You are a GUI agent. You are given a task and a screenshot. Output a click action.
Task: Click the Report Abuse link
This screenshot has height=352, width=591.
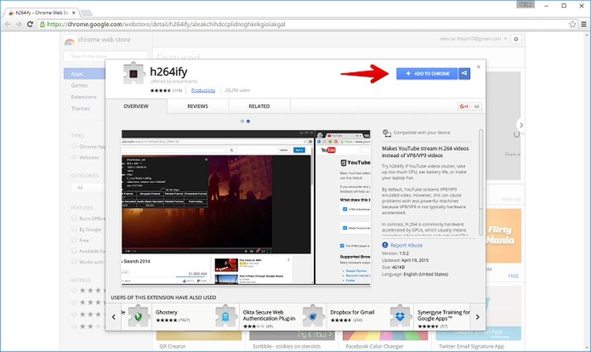tap(406, 245)
